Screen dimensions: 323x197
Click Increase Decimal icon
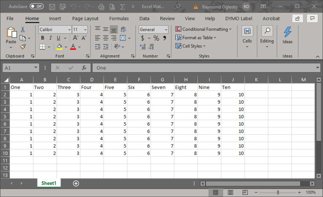pos(143,47)
